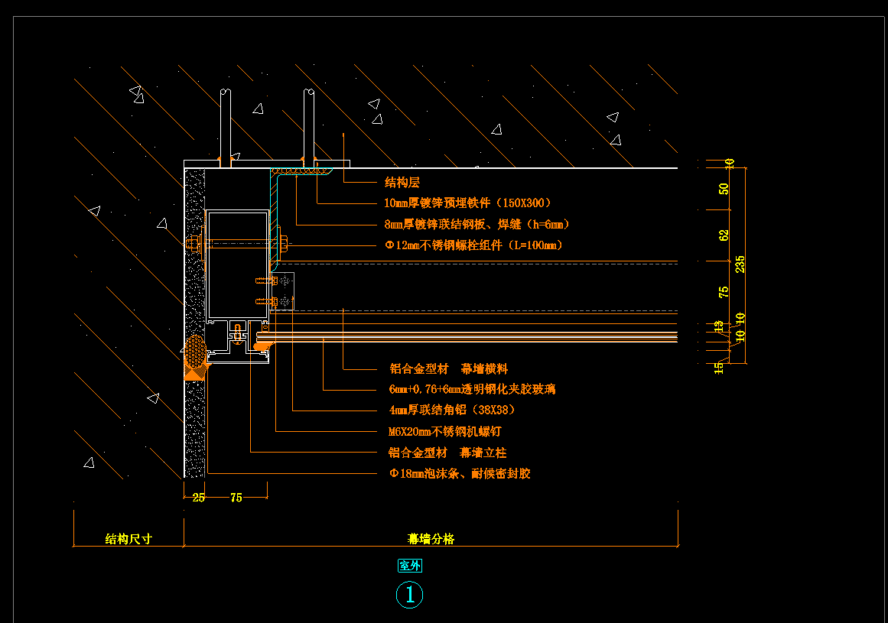Viewport: 888px width, 623px height.
Task: Click the Φ18mm泡沫条 sealant annotation
Action: point(459,474)
